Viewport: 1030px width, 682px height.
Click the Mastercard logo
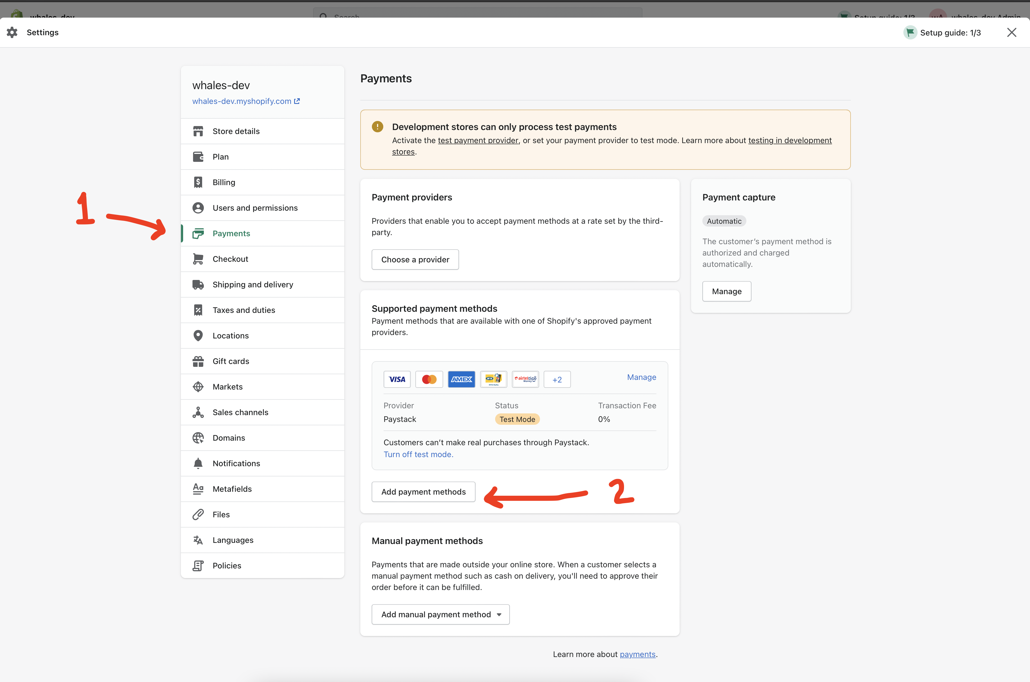[429, 379]
